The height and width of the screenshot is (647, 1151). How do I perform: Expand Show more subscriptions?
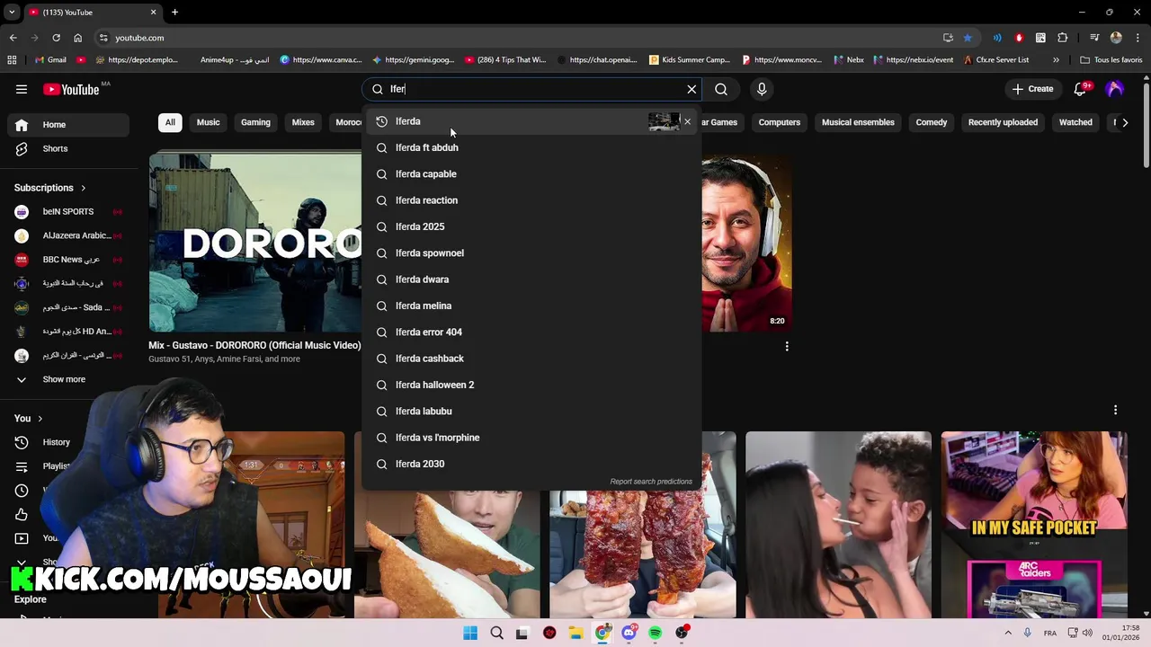[67, 379]
